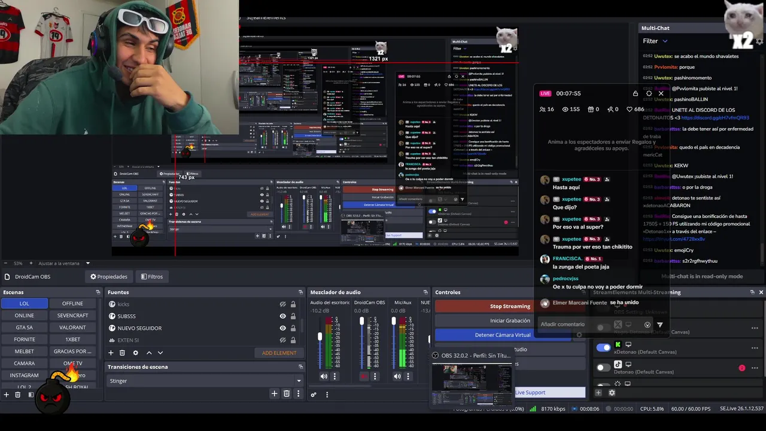Undock the Fuentes panel

(301, 292)
